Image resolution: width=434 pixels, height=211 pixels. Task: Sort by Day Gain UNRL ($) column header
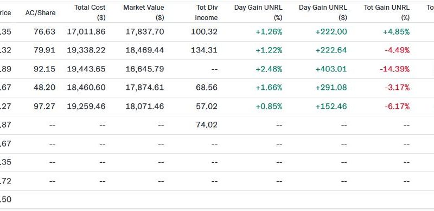[323, 12]
